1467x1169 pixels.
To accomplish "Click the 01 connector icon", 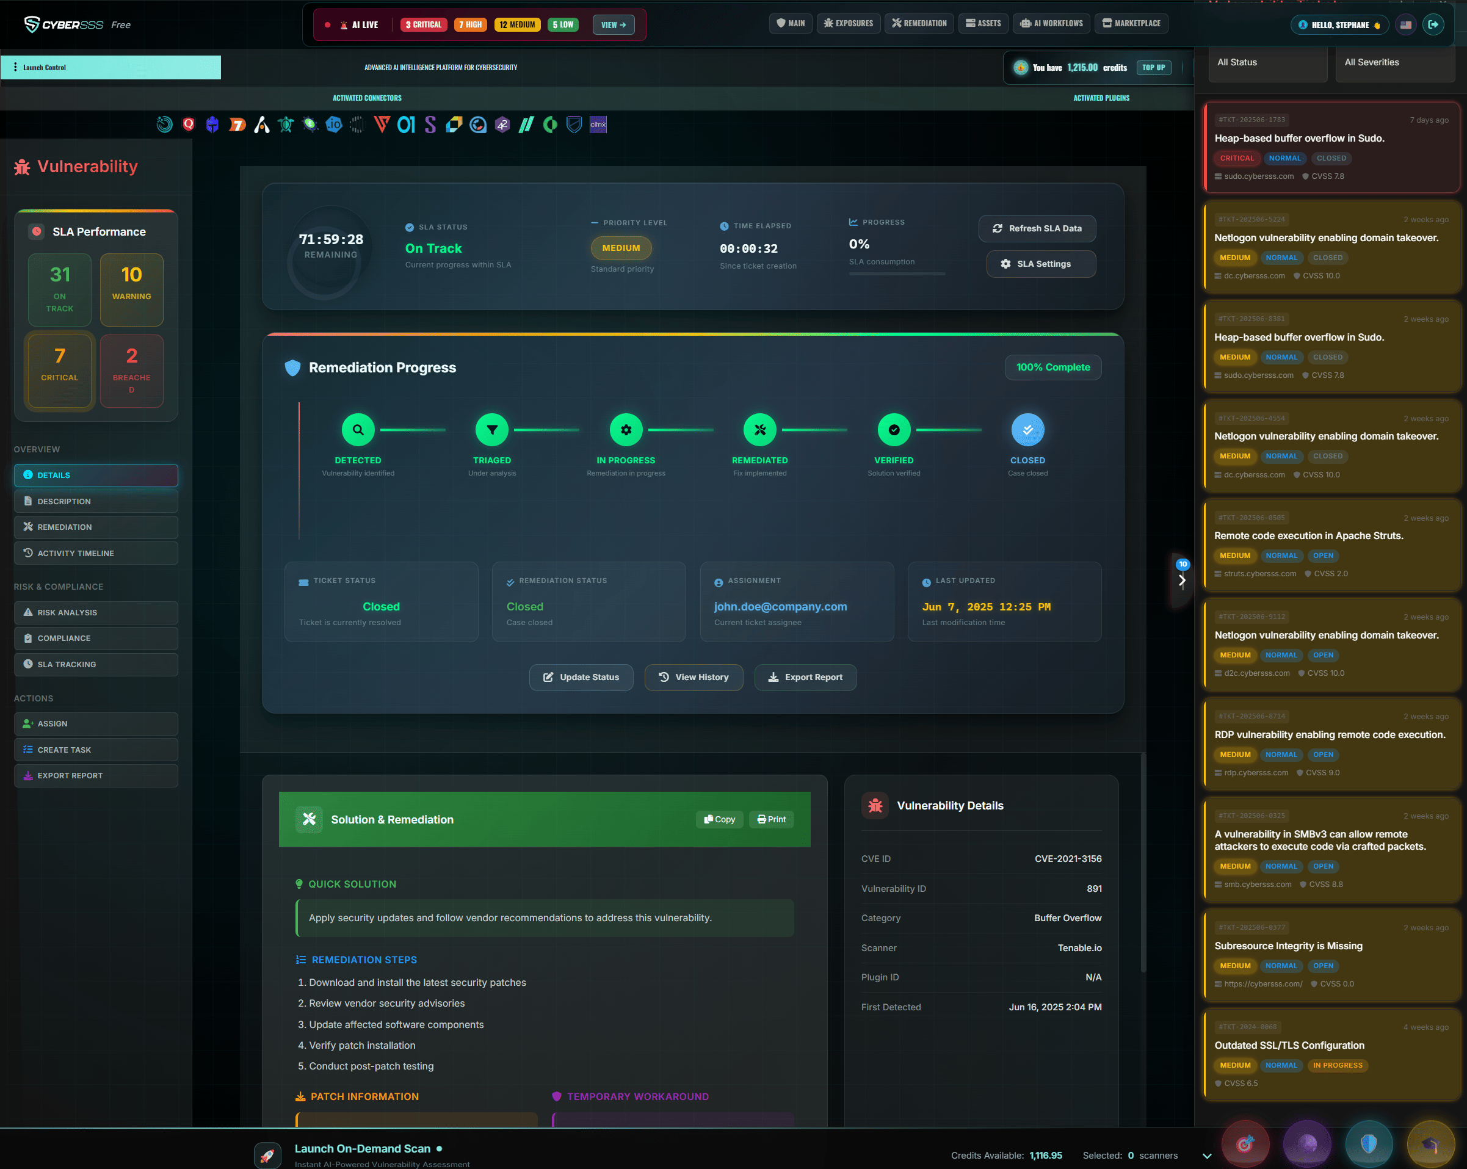I will tap(406, 124).
